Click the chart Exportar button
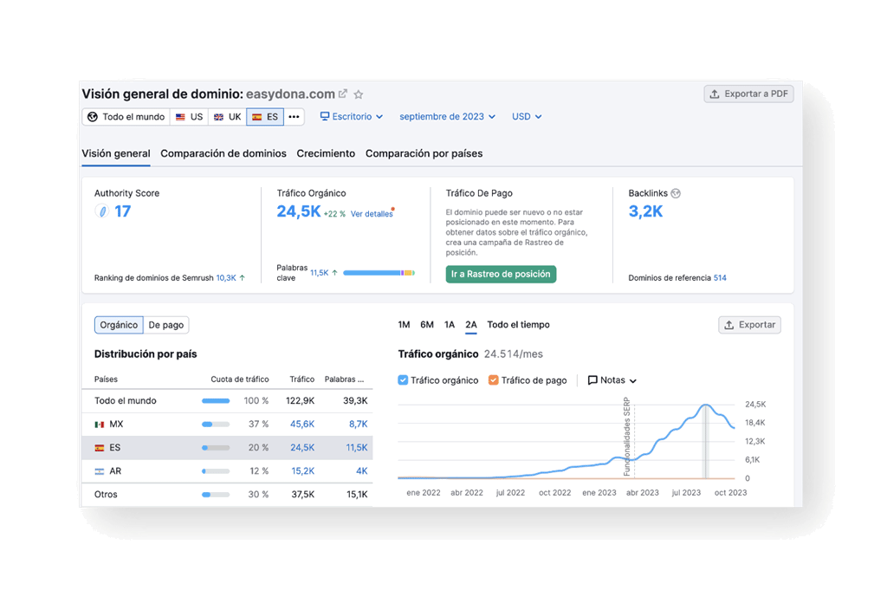Viewport: 887px width, 590px height. coord(749,325)
